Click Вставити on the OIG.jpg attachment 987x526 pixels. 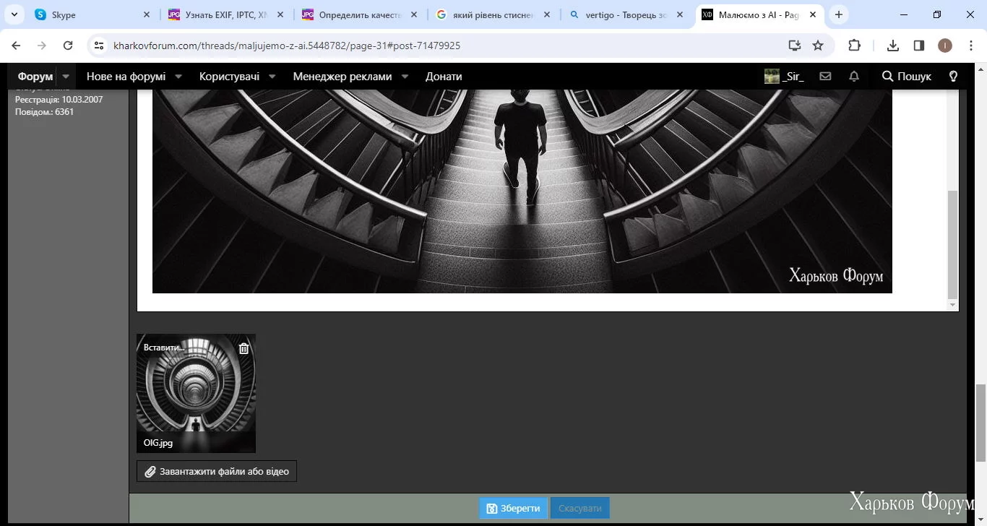pyautogui.click(x=164, y=348)
